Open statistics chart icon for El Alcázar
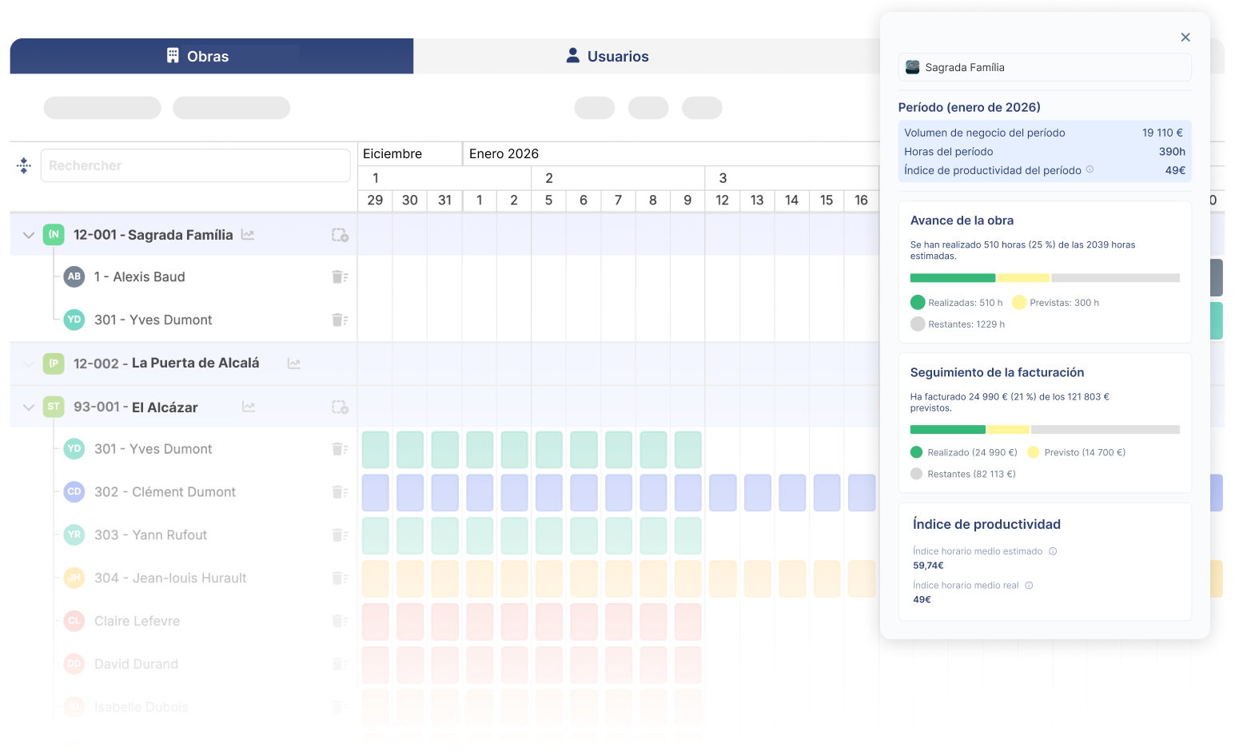This screenshot has height=755, width=1235. pos(249,407)
